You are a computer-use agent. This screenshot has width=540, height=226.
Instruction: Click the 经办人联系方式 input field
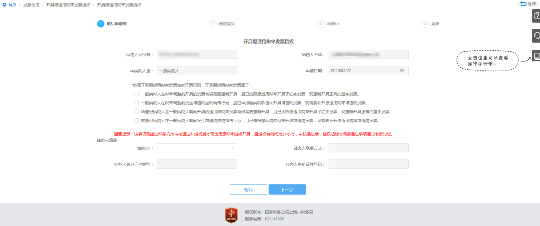tap(369, 148)
